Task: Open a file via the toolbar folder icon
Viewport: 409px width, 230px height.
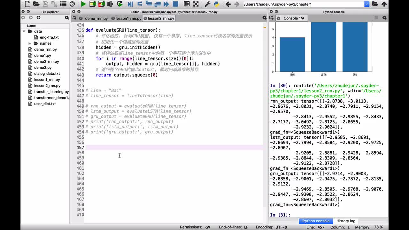Action: coord(36,4)
